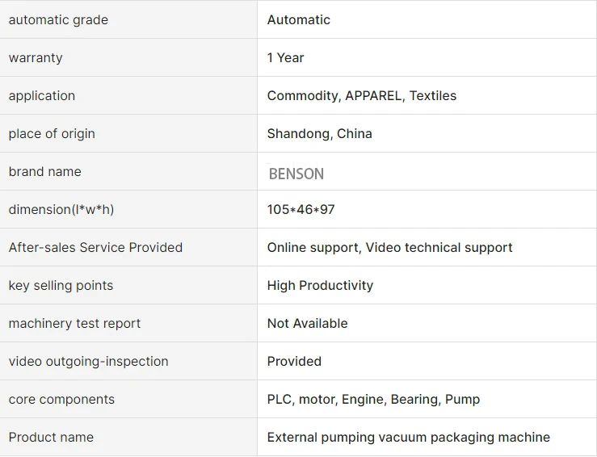The image size is (597, 457).
Task: Select the 'High Productivity' value cell
Action: [321, 286]
